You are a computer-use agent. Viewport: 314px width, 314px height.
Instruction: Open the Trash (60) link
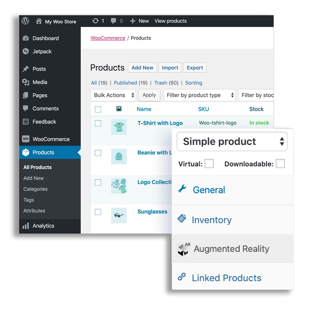tap(166, 83)
